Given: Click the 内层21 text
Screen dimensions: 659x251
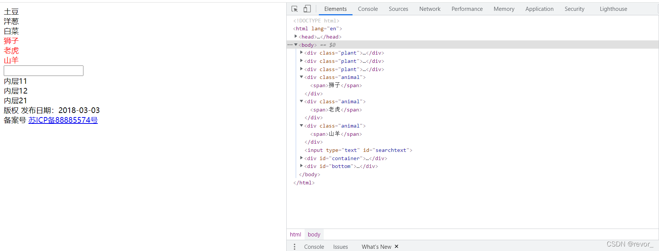Looking at the screenshot, I should click(x=15, y=101).
